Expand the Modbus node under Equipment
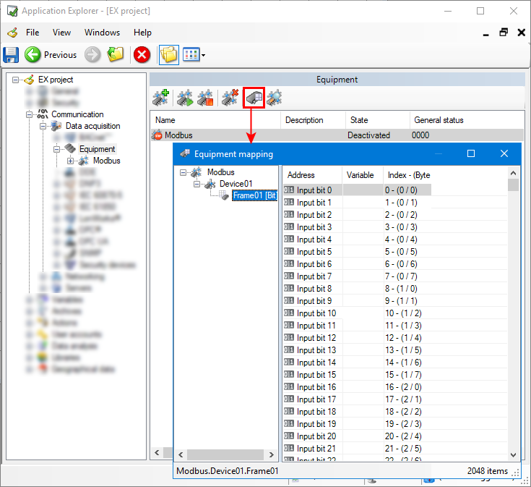This screenshot has width=531, height=487. (x=71, y=161)
